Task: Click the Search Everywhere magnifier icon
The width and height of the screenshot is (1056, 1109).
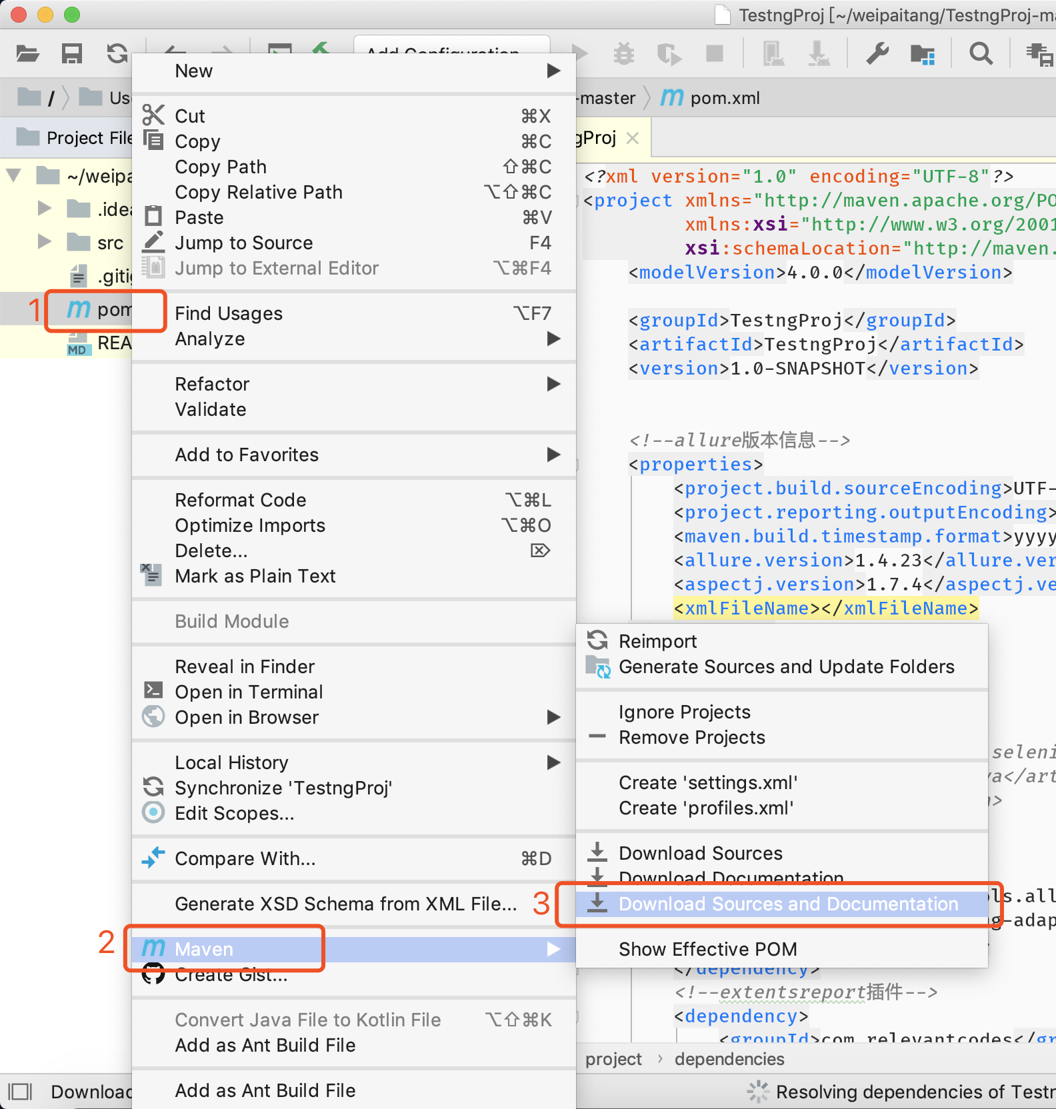Action: [981, 53]
